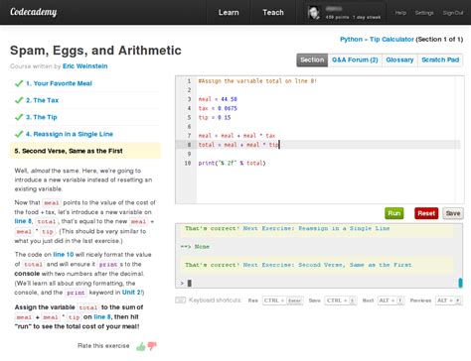Open the Unit 2 link in instructions
The height and width of the screenshot is (361, 471).
131,293
